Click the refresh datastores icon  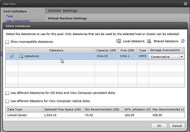[x=183, y=41]
